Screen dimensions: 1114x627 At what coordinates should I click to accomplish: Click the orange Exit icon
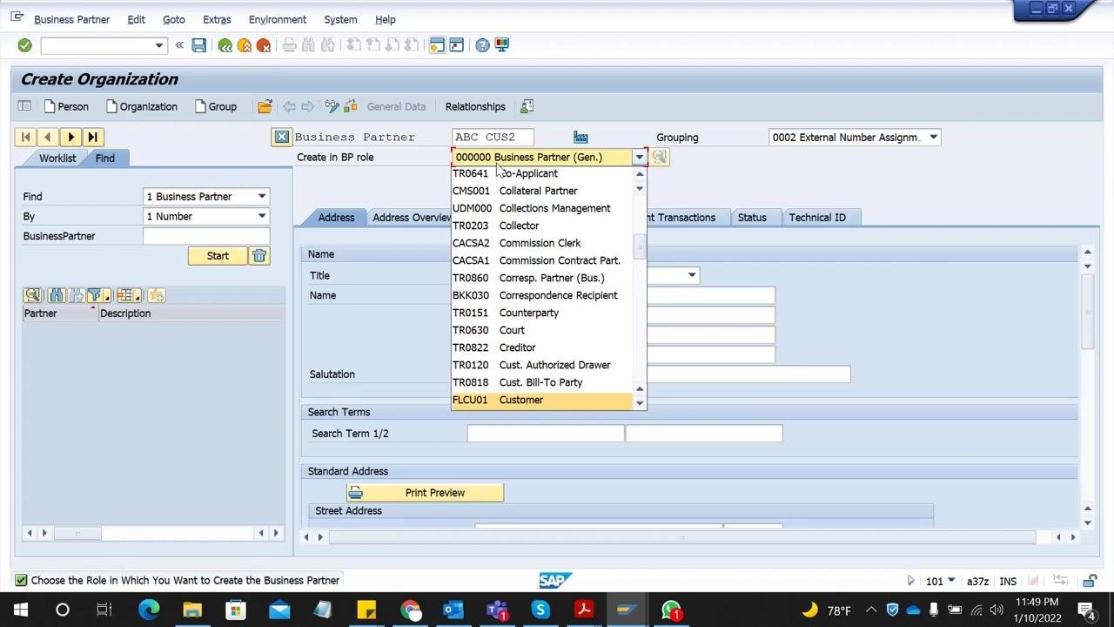[x=245, y=45]
